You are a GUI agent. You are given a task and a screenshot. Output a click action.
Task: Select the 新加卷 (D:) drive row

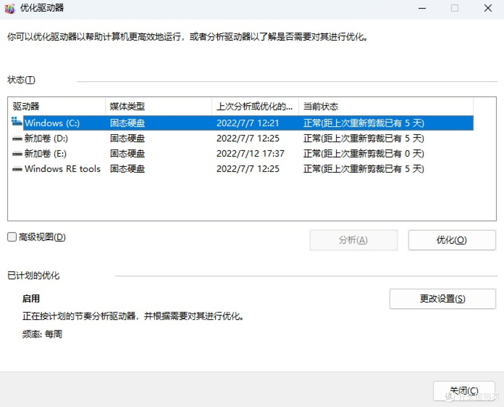click(x=242, y=138)
